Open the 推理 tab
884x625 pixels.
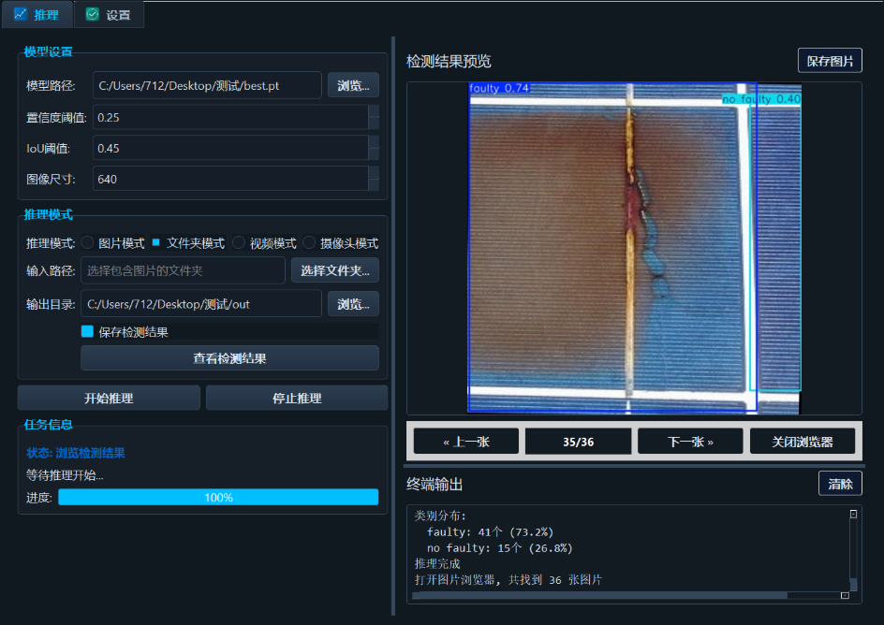pos(37,14)
